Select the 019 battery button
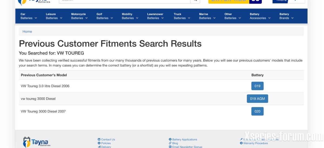Screen dimensions: 324x148 (x=257, y=86)
